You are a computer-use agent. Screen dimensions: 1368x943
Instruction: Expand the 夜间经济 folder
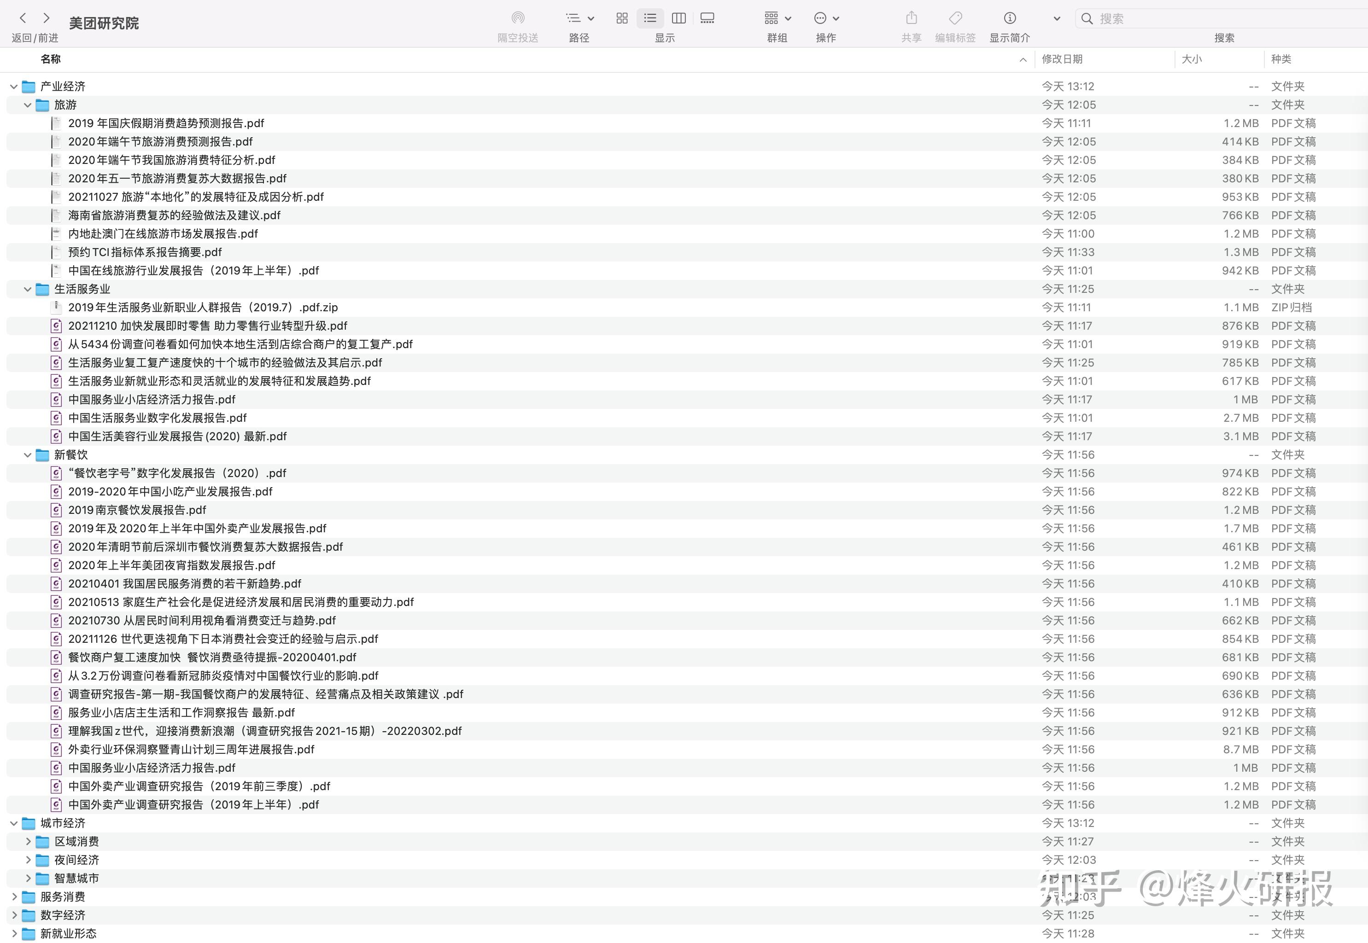point(28,860)
